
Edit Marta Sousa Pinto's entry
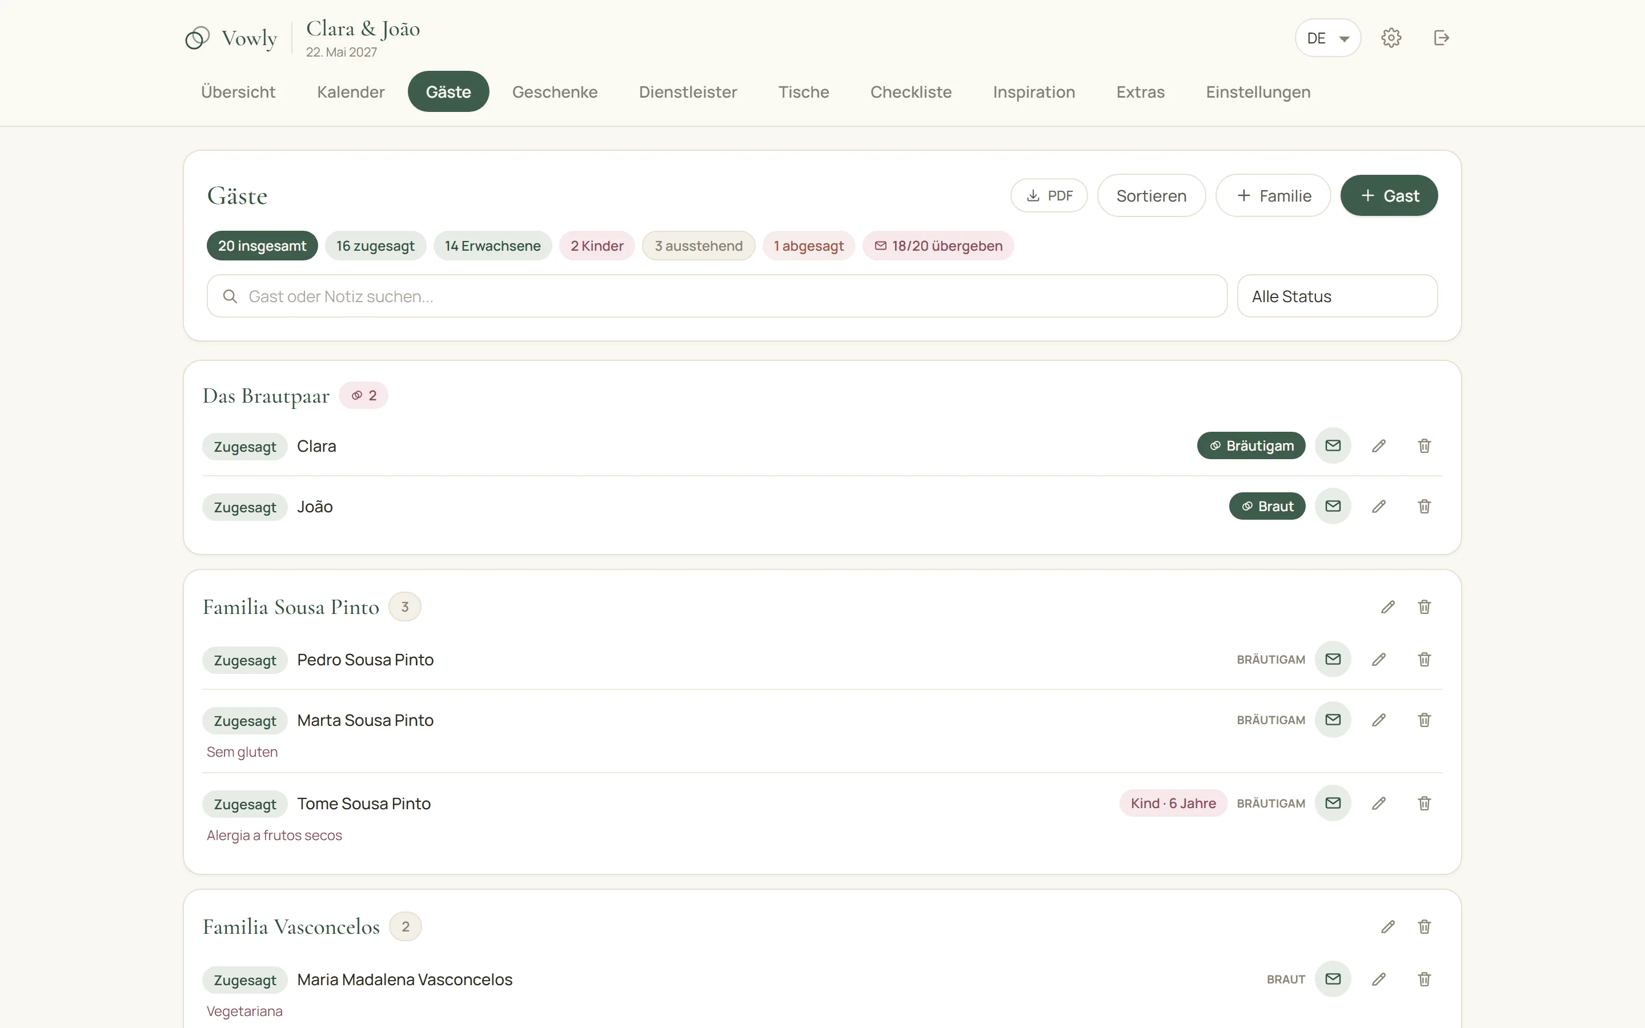[1378, 720]
